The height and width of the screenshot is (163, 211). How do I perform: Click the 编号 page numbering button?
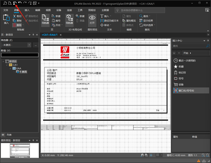pos(56,21)
